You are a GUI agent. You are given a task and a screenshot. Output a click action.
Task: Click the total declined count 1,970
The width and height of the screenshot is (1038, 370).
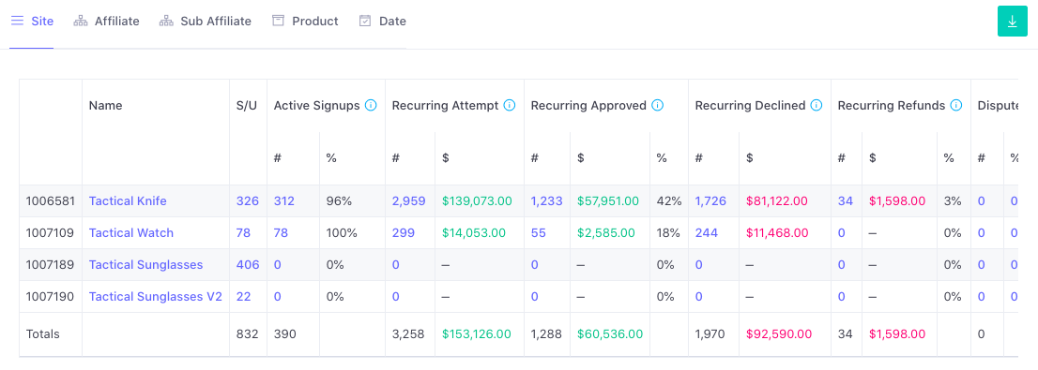coord(710,334)
